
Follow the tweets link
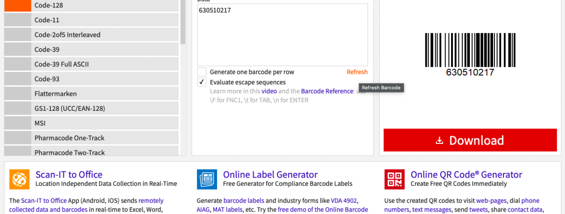pos(479,210)
